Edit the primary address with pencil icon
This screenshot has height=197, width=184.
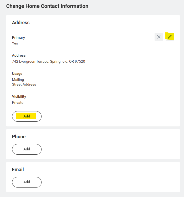click(x=170, y=37)
